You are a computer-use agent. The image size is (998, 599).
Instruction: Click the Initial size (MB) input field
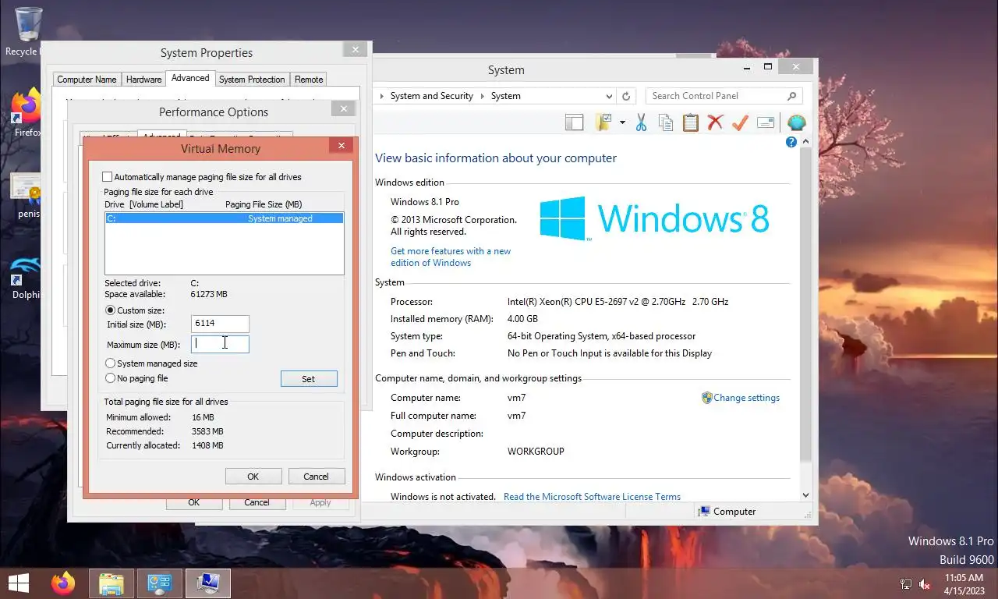[x=220, y=324]
